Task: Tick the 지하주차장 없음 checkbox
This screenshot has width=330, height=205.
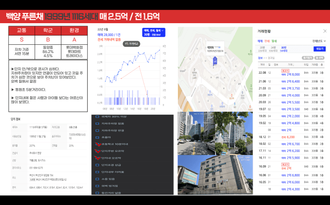Action: tap(97, 124)
